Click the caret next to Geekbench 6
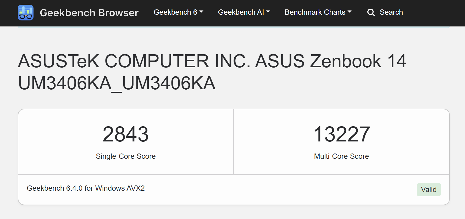The width and height of the screenshot is (465, 219). pyautogui.click(x=201, y=12)
